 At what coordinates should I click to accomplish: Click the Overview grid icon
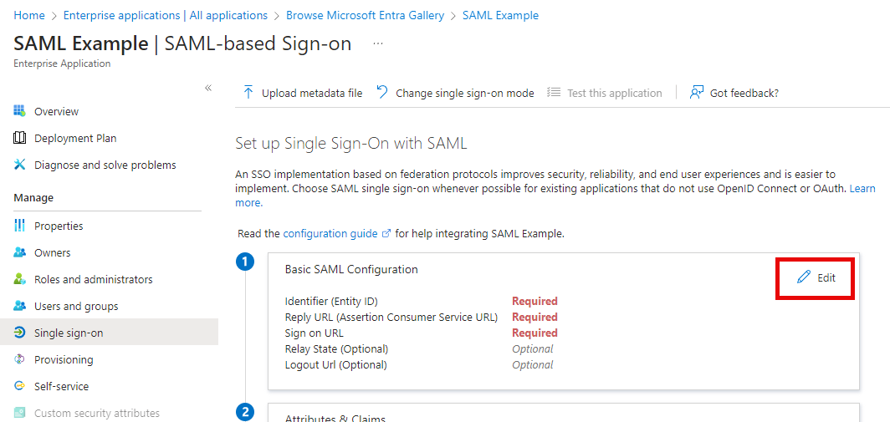(19, 111)
